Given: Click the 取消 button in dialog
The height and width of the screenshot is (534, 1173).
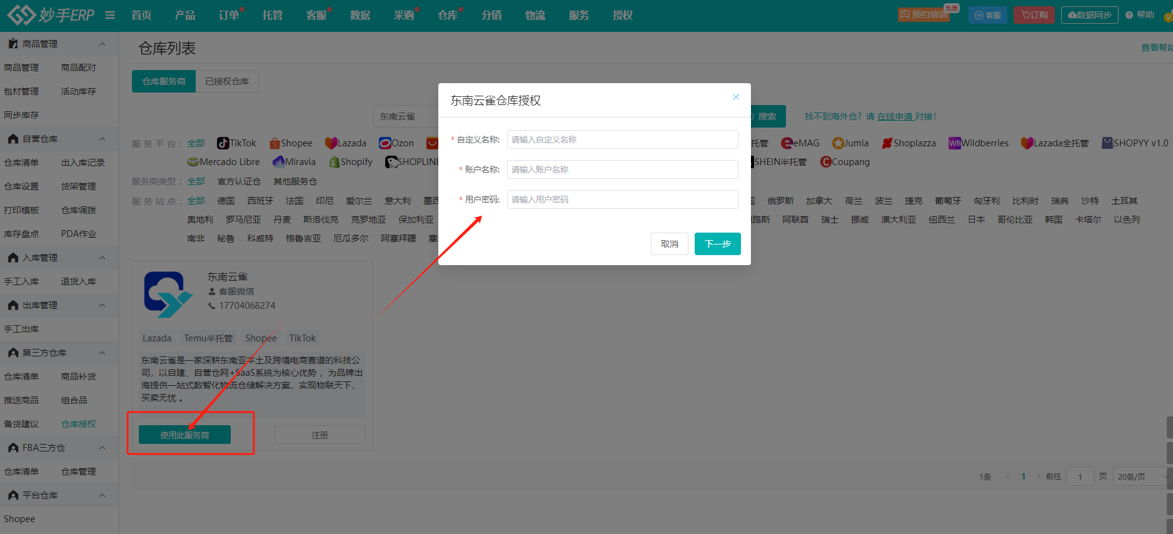Looking at the screenshot, I should 670,244.
